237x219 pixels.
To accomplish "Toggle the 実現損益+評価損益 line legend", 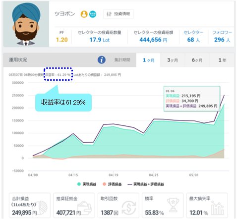I will (146, 184).
